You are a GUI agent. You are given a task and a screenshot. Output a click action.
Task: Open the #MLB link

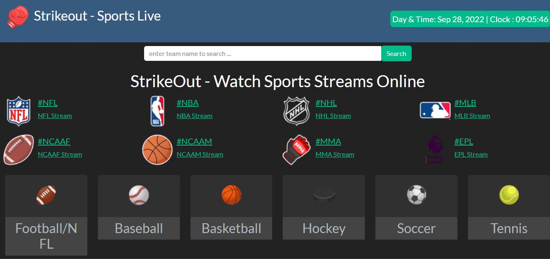465,103
